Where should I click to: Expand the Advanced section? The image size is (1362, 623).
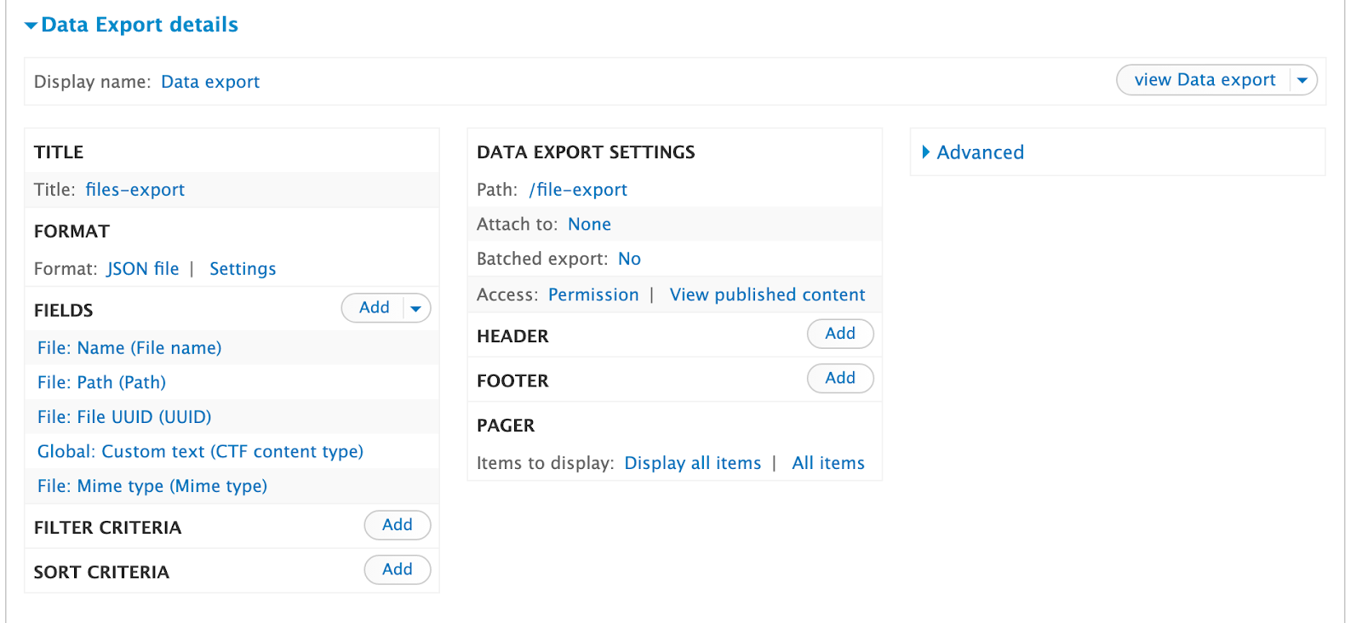pyautogui.click(x=979, y=152)
